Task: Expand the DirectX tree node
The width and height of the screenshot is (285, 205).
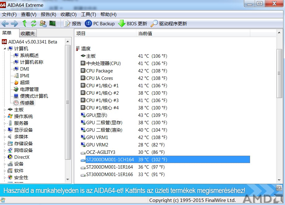Action: coord(5,157)
